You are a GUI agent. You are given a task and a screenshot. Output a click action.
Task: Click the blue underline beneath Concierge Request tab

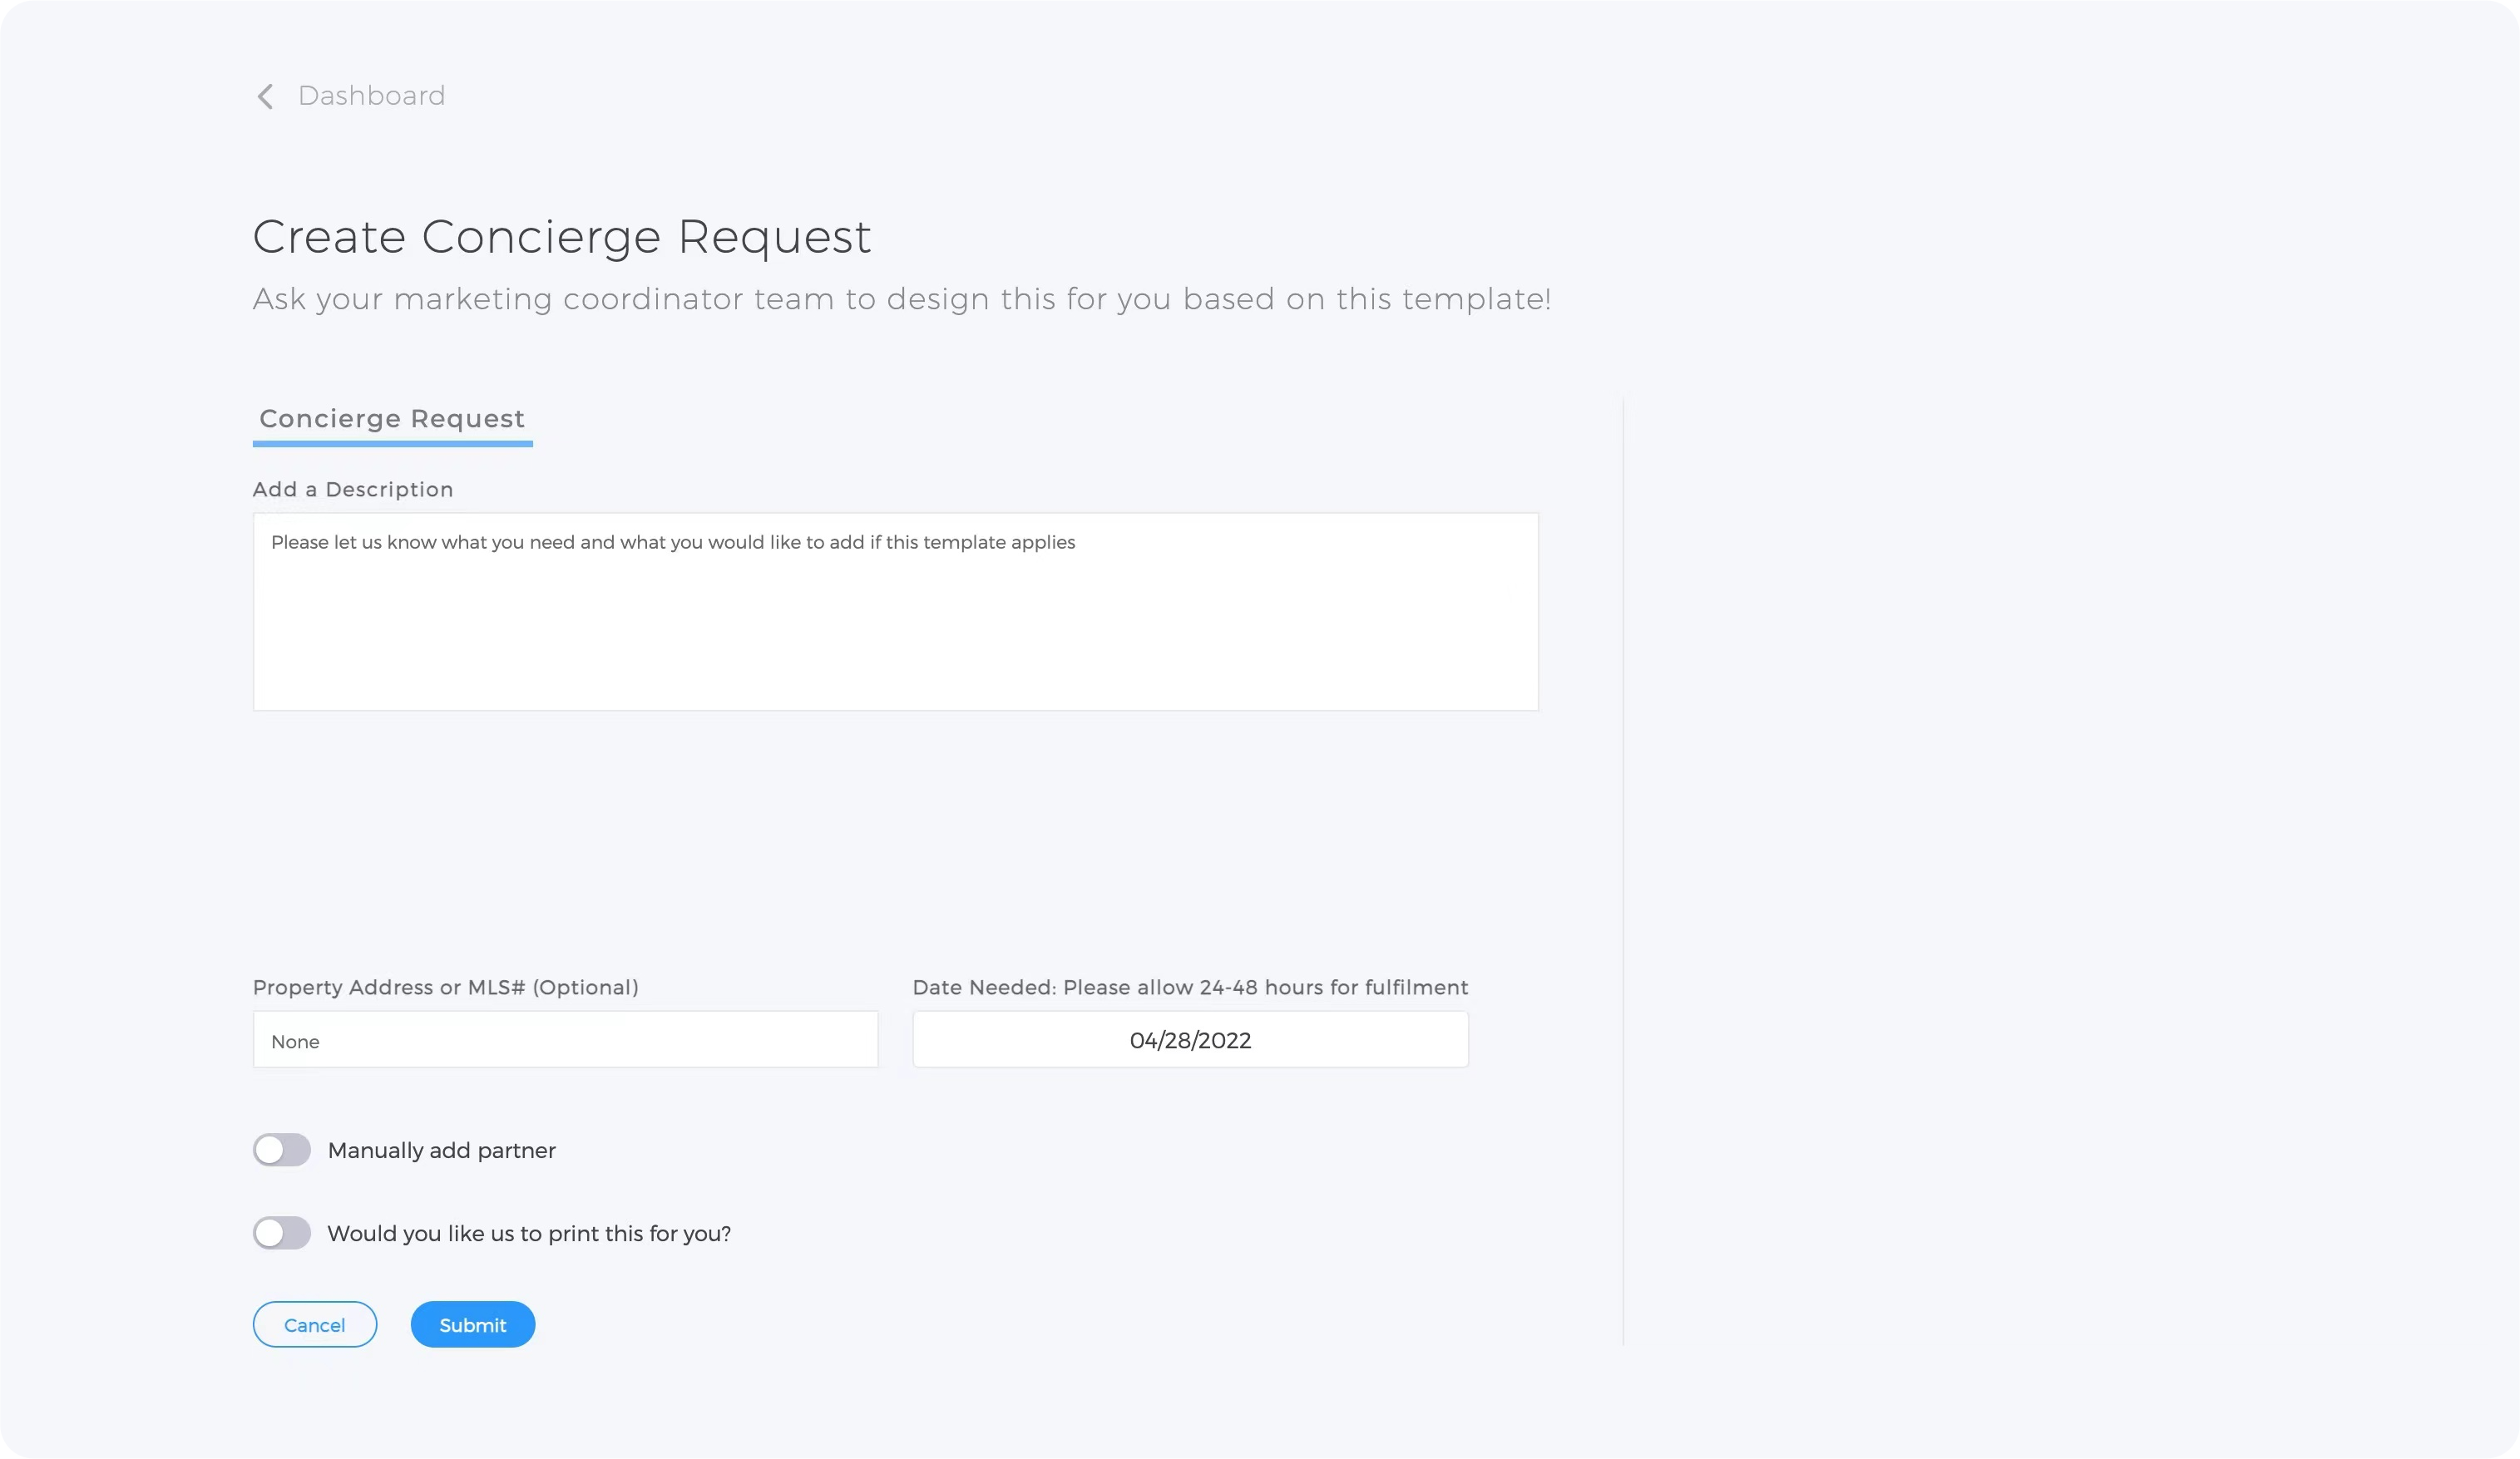pos(392,444)
